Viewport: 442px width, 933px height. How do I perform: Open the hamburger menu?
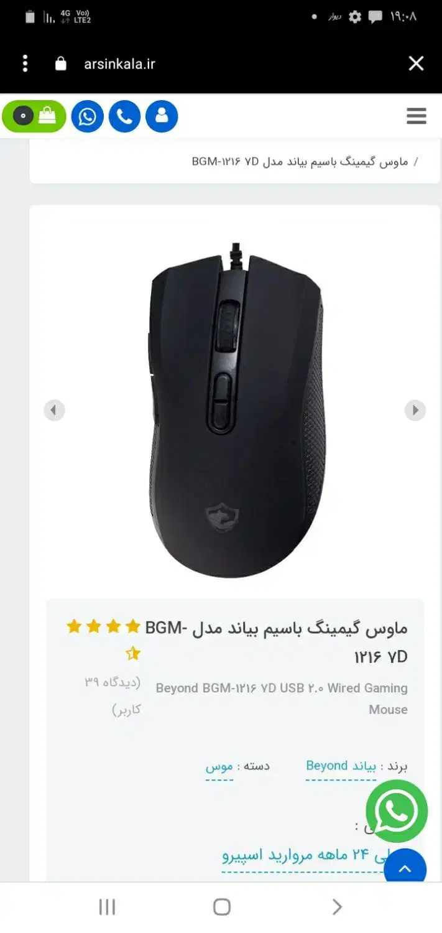pyautogui.click(x=416, y=116)
